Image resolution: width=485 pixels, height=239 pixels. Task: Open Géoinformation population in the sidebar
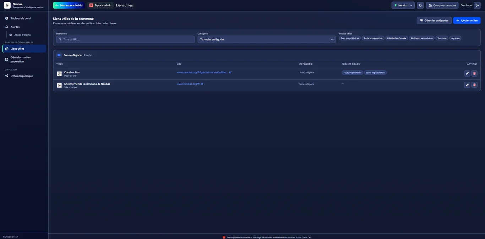click(x=24, y=59)
